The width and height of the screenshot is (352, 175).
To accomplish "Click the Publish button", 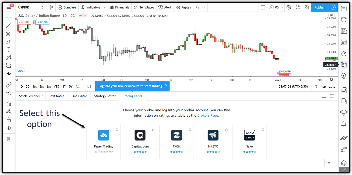I will [320, 7].
